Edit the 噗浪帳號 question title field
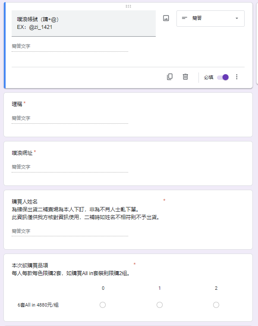258x326 pixels. (x=84, y=23)
